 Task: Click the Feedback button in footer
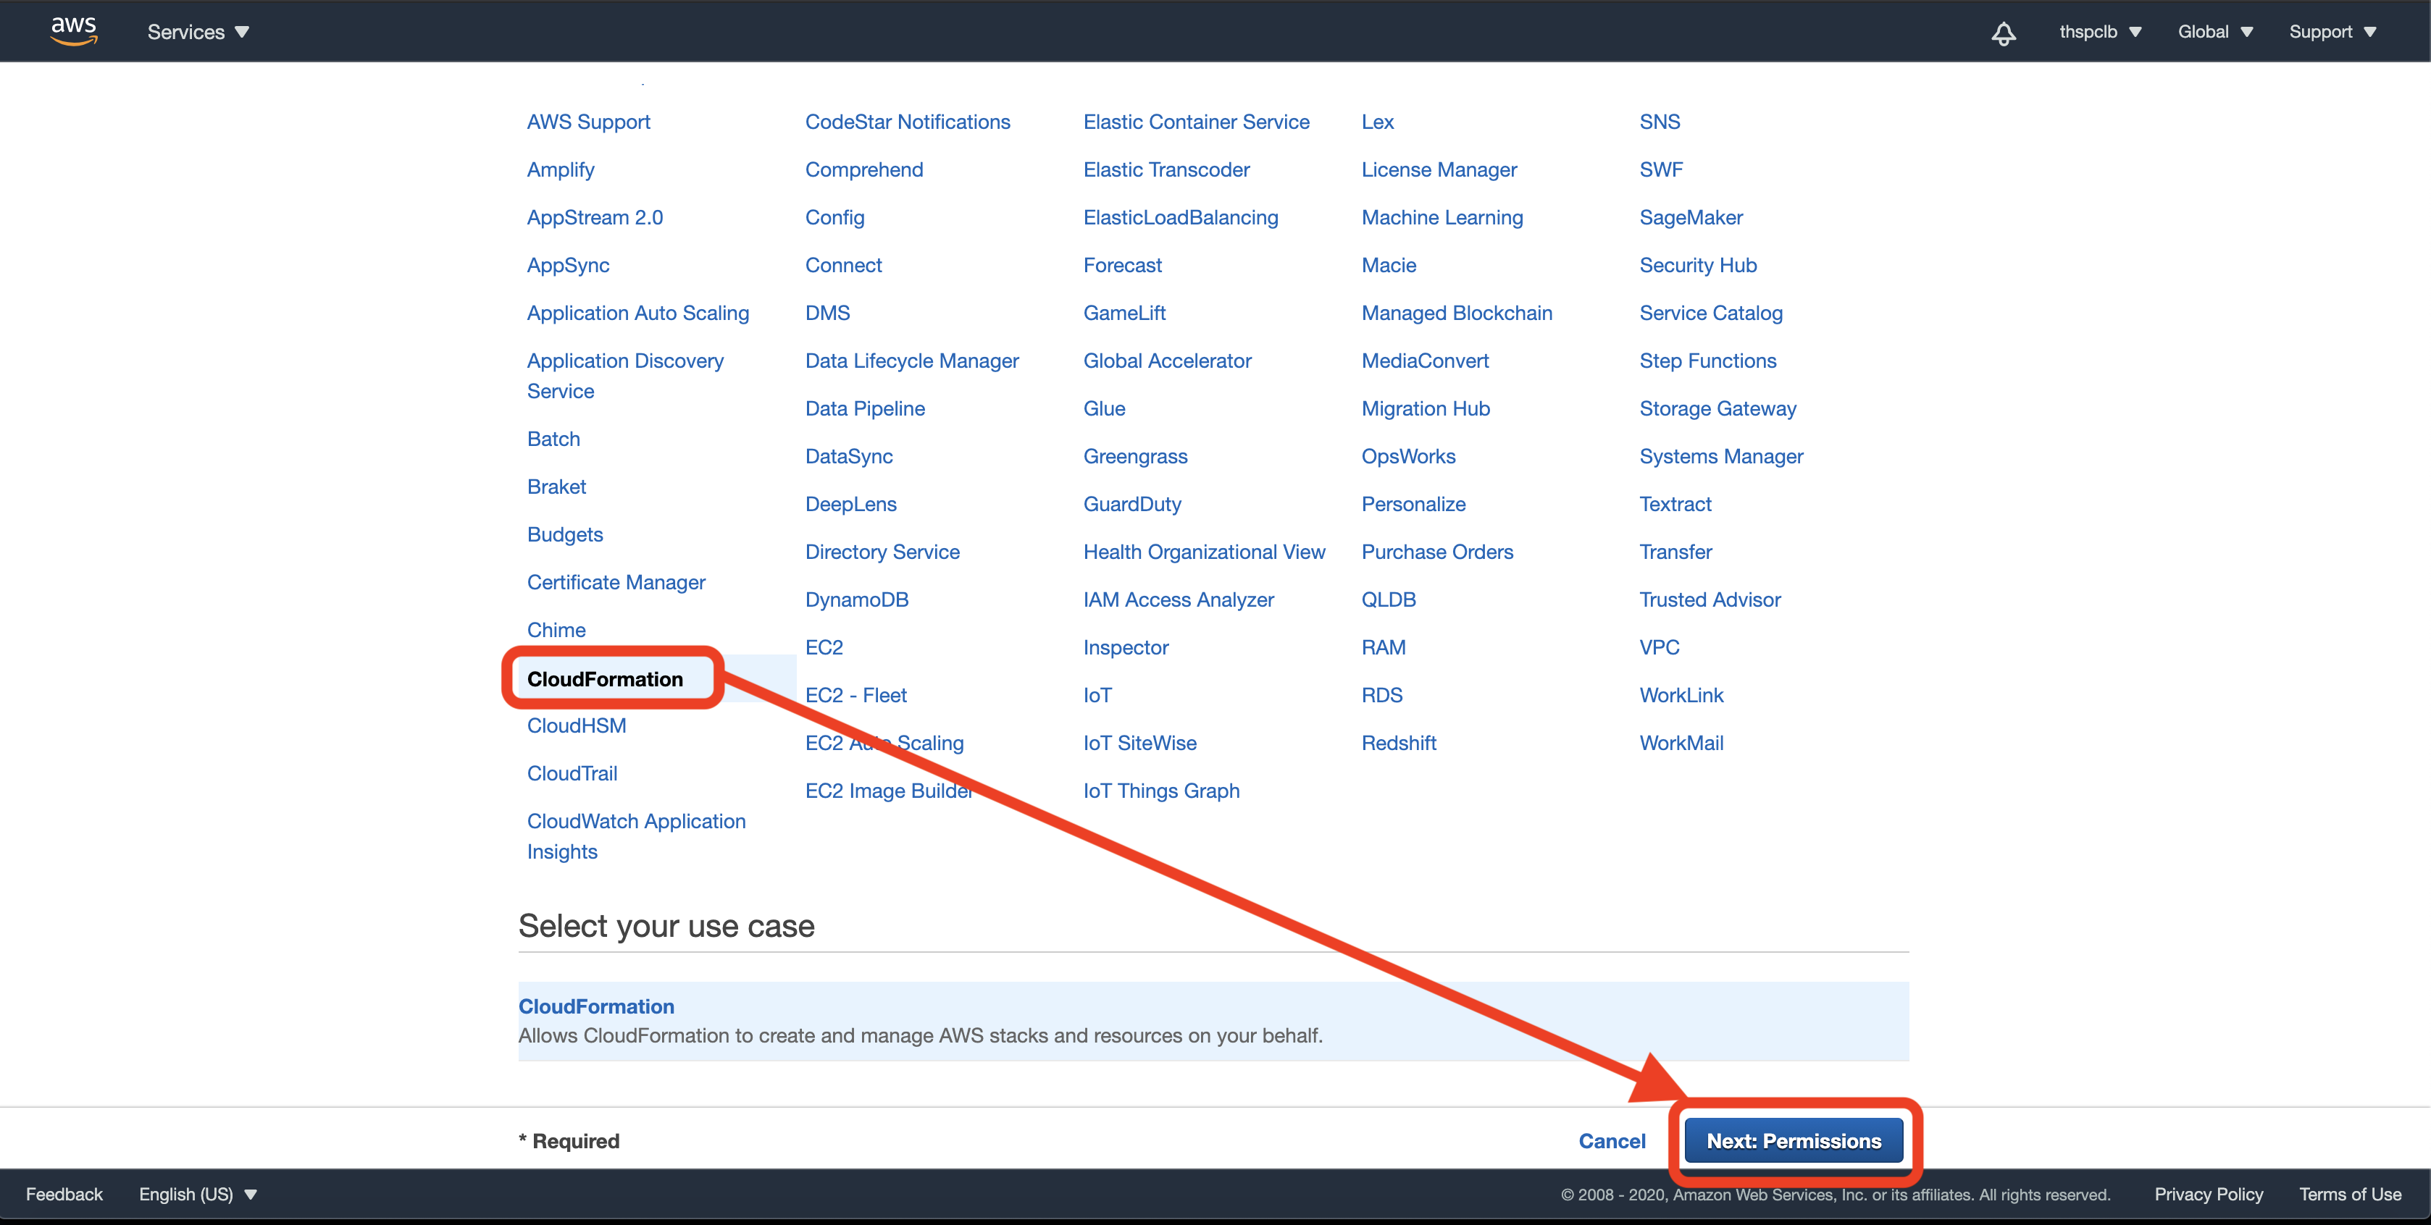click(x=64, y=1194)
